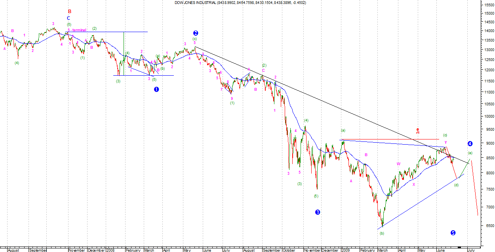This screenshot has height=252, width=495.
Task: Click the magenta Y wave label
Action: 445,142
